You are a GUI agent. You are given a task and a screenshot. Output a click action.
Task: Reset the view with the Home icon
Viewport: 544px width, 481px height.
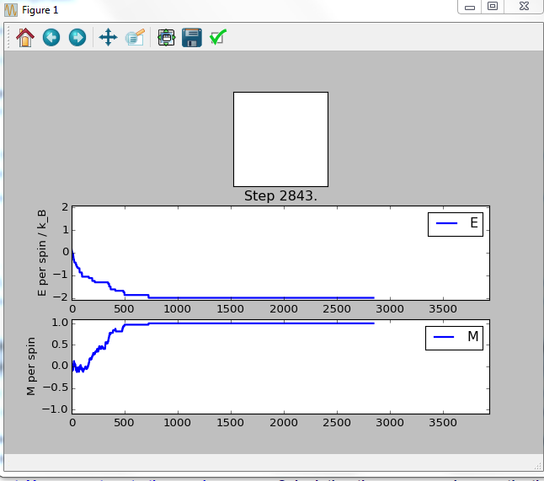coord(25,37)
